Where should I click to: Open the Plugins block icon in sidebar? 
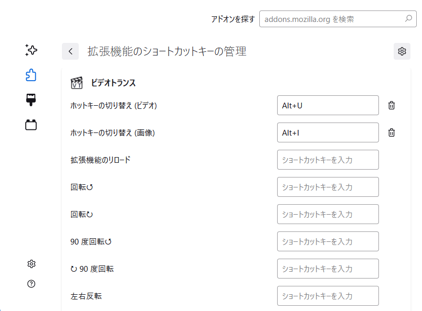31,125
